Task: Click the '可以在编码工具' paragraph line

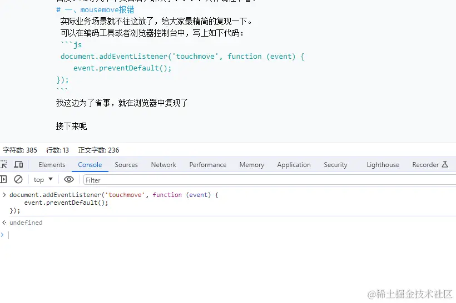Action: point(152,33)
